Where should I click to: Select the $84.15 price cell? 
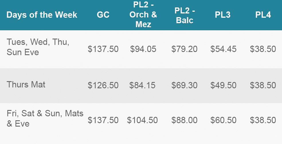point(142,85)
